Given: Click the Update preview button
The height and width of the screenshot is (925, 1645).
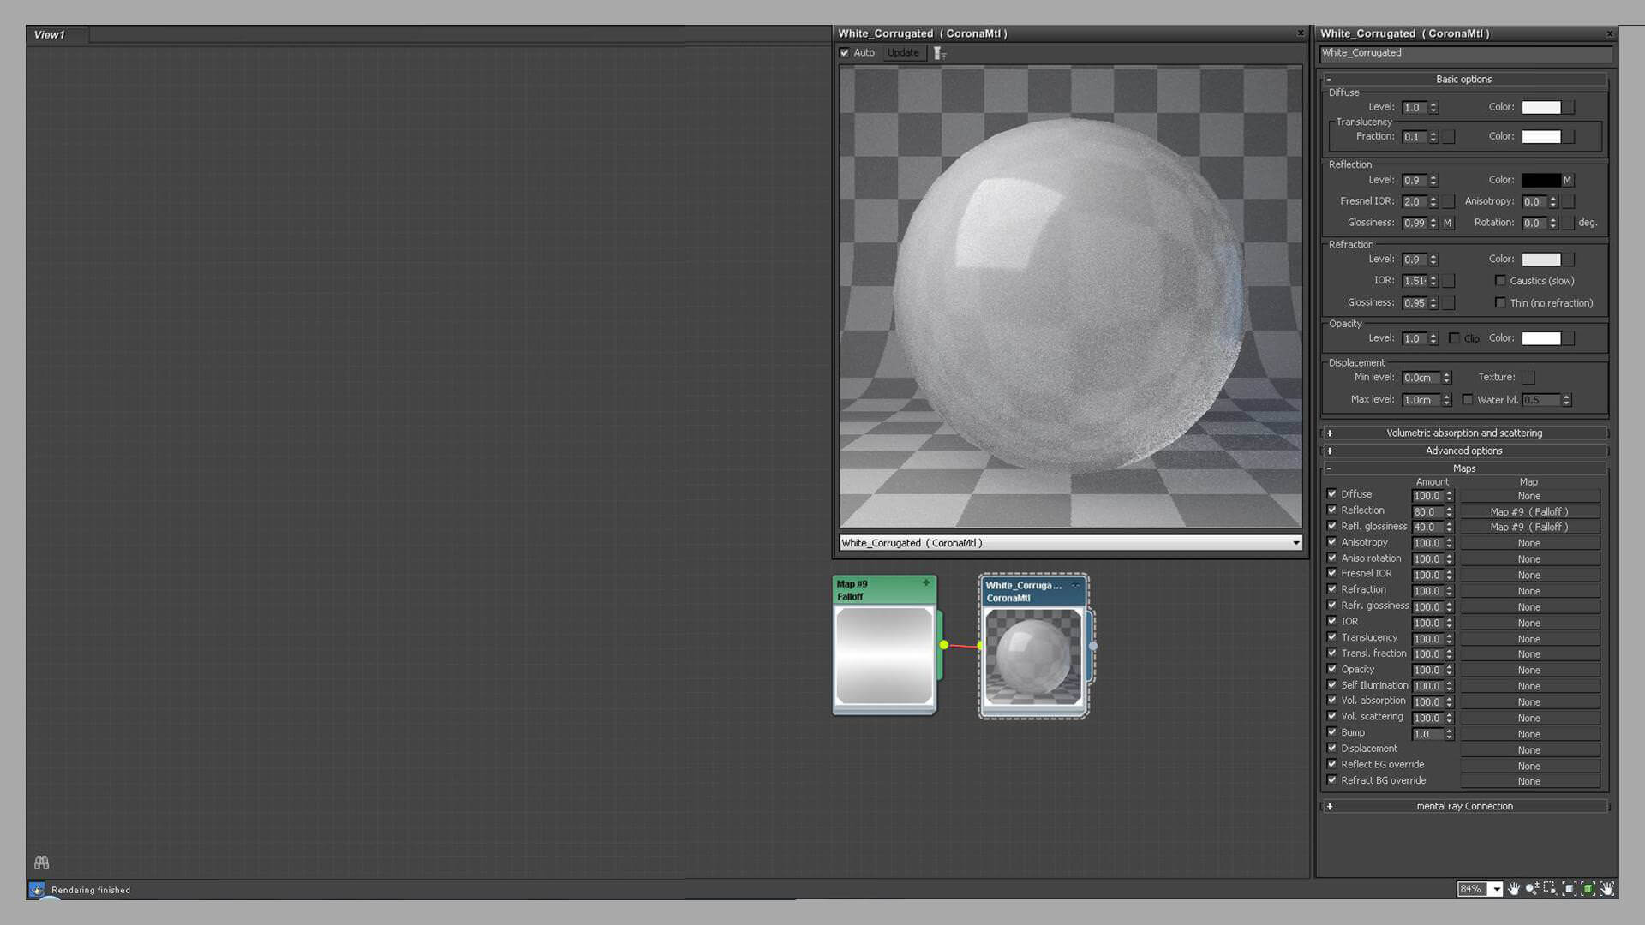Looking at the screenshot, I should pyautogui.click(x=903, y=53).
